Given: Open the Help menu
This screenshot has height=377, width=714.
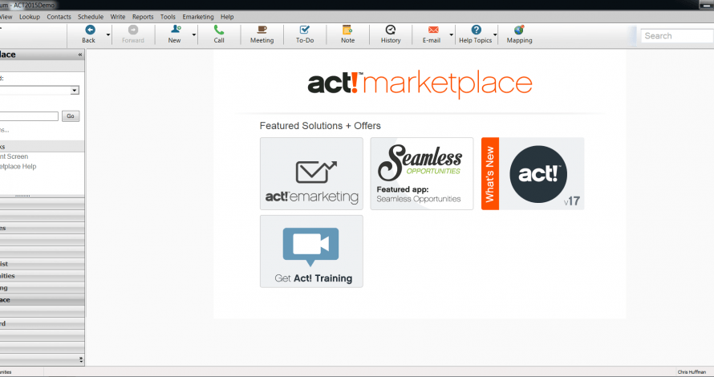Looking at the screenshot, I should [x=227, y=17].
